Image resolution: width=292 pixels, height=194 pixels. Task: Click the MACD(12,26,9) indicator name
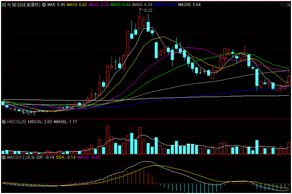click(21, 157)
